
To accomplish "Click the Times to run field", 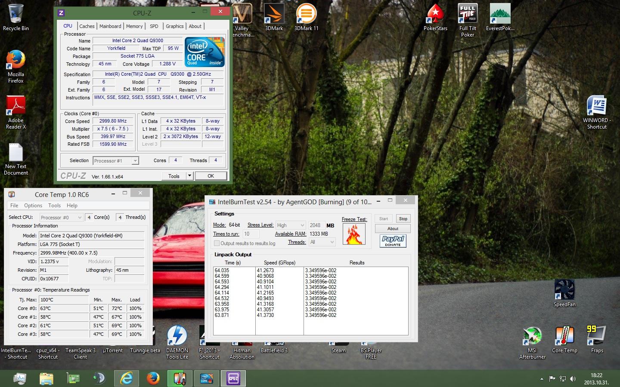I will (251, 234).
